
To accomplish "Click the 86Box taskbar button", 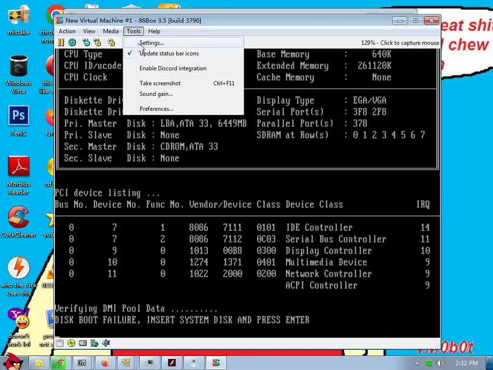I will pos(216,363).
